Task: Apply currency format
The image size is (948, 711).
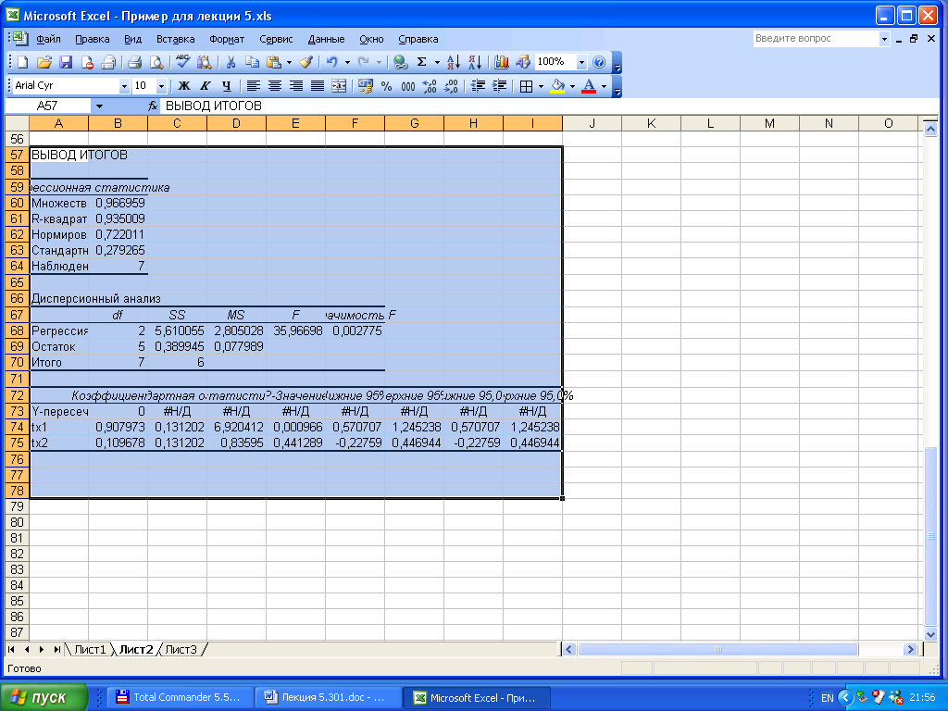Action: pos(365,86)
